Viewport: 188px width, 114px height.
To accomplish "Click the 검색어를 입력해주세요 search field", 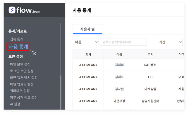I will pos(123,42).
